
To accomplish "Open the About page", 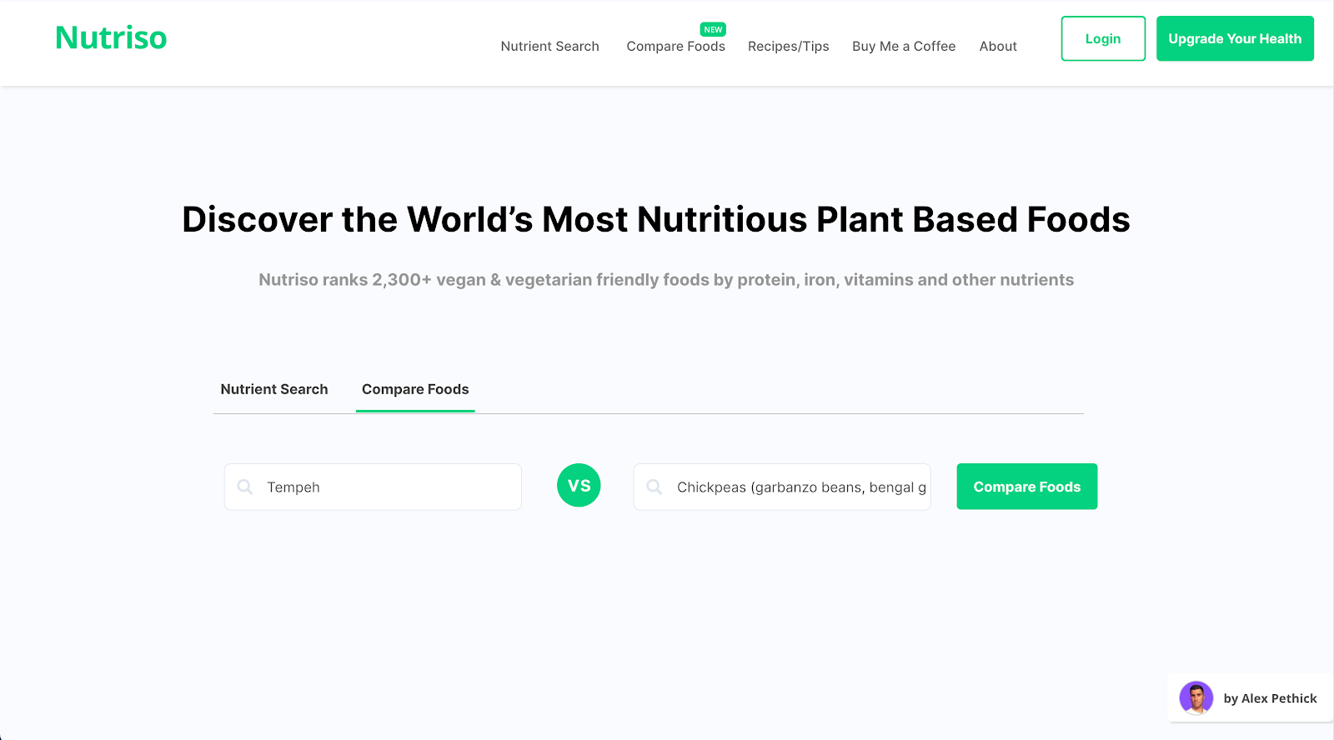I will pyautogui.click(x=998, y=47).
